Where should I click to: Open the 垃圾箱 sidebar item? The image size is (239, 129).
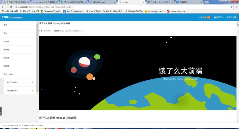click(x=18, y=58)
